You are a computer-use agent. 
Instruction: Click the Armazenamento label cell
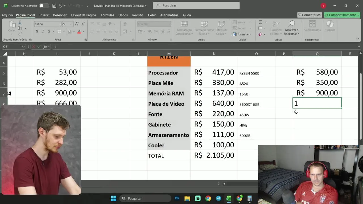(x=169, y=135)
